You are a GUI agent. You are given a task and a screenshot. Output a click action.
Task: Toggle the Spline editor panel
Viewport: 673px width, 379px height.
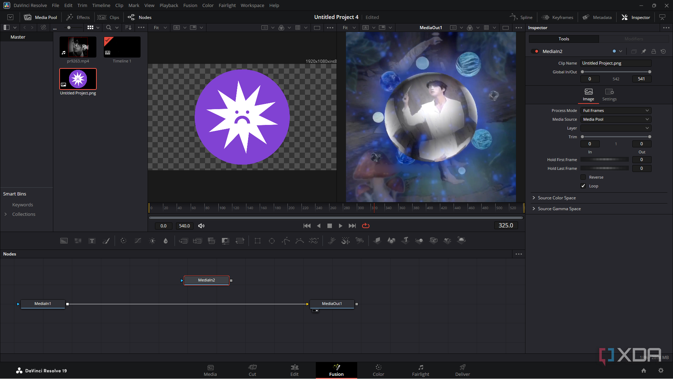click(x=521, y=17)
